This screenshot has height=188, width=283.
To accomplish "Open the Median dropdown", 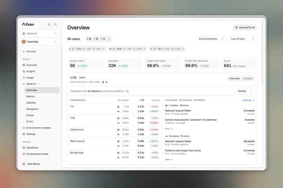I will click(245, 91).
